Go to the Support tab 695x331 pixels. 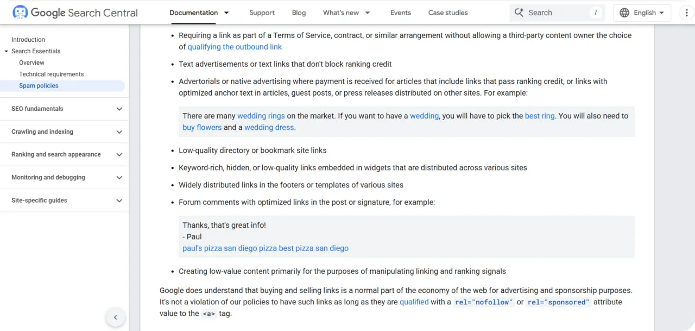[x=262, y=13]
